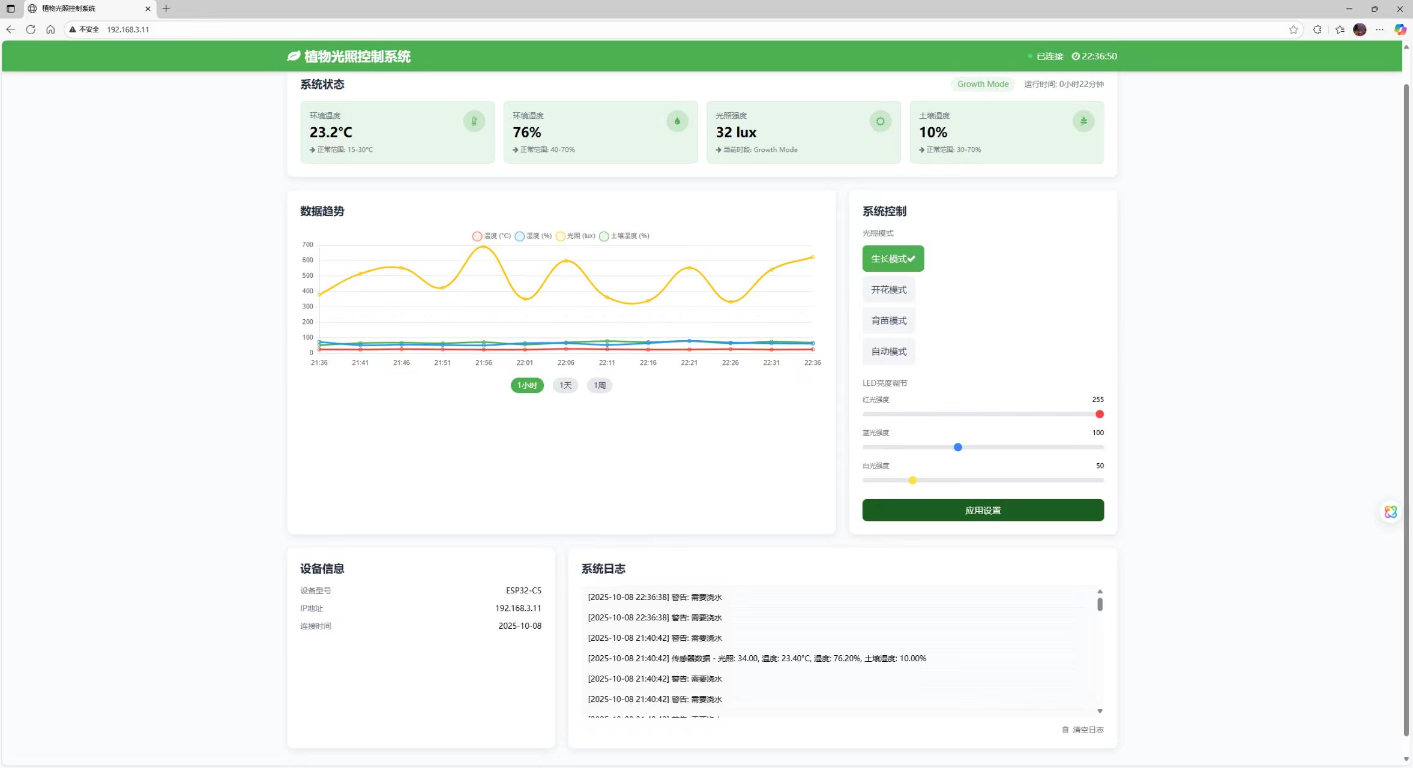Click the seedling icon in soil moisture card

click(x=1083, y=121)
